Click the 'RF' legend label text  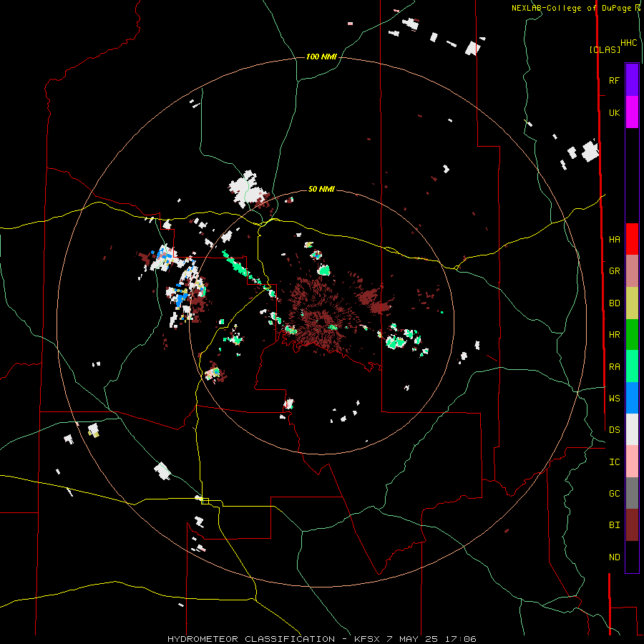tap(614, 80)
